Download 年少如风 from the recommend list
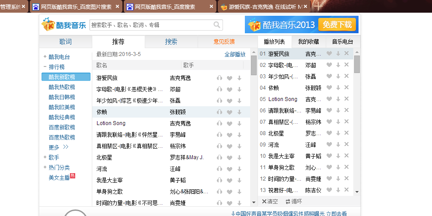This screenshot has height=216, width=432. pyautogui.click(x=239, y=101)
